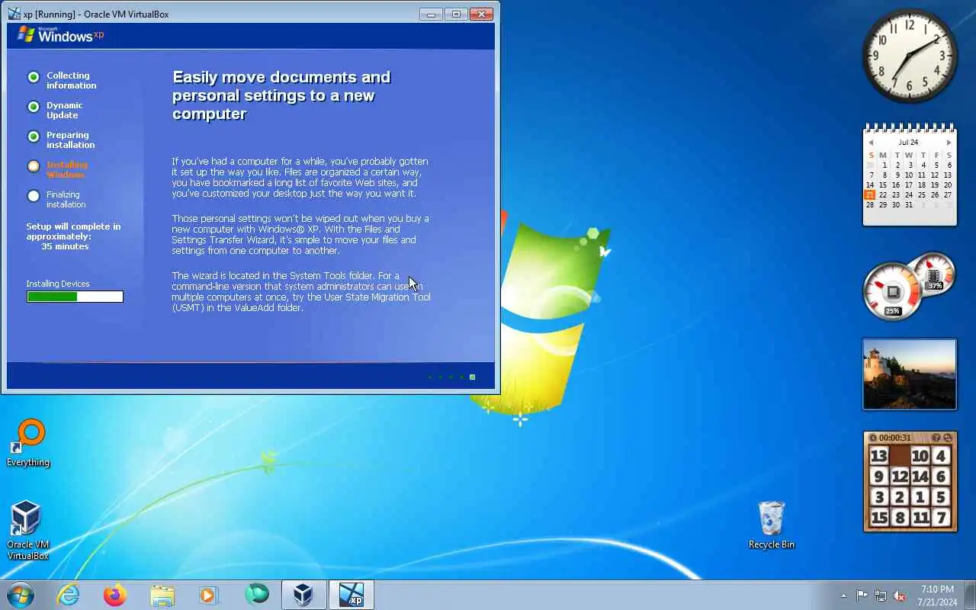The image size is (976, 610).
Task: Click the green round app icon in taskbar
Action: click(257, 594)
